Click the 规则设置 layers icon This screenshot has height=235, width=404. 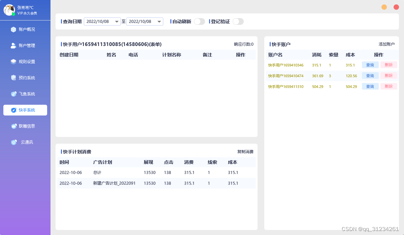pos(13,62)
